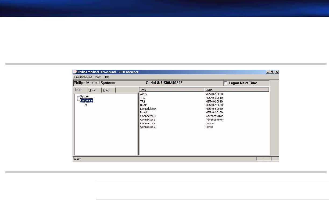The image size is (329, 201).
Task: Click the M2540-60030 value
Action: point(214,94)
